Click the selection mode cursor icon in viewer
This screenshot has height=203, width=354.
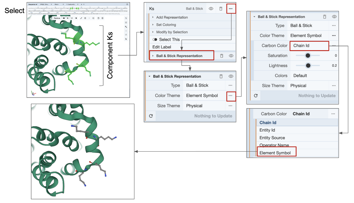[x=126, y=39]
